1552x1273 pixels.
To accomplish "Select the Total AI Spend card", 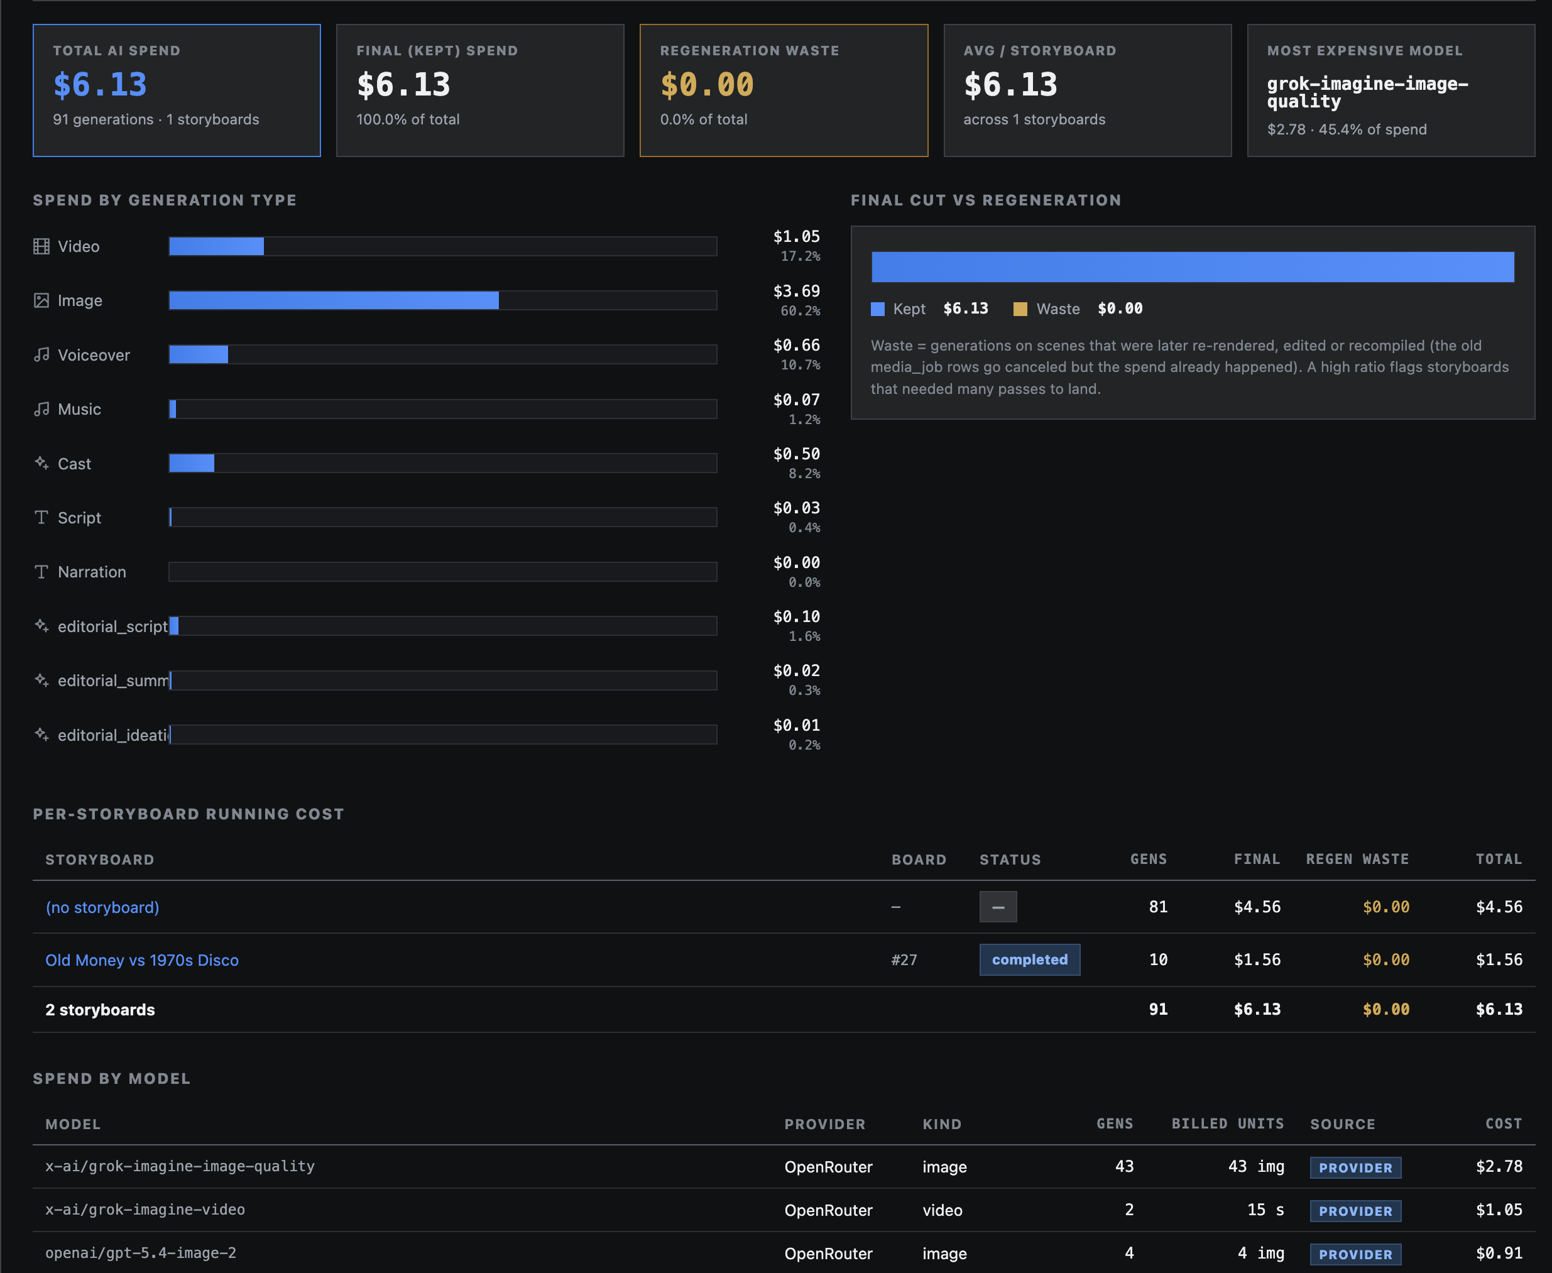I will tap(177, 90).
